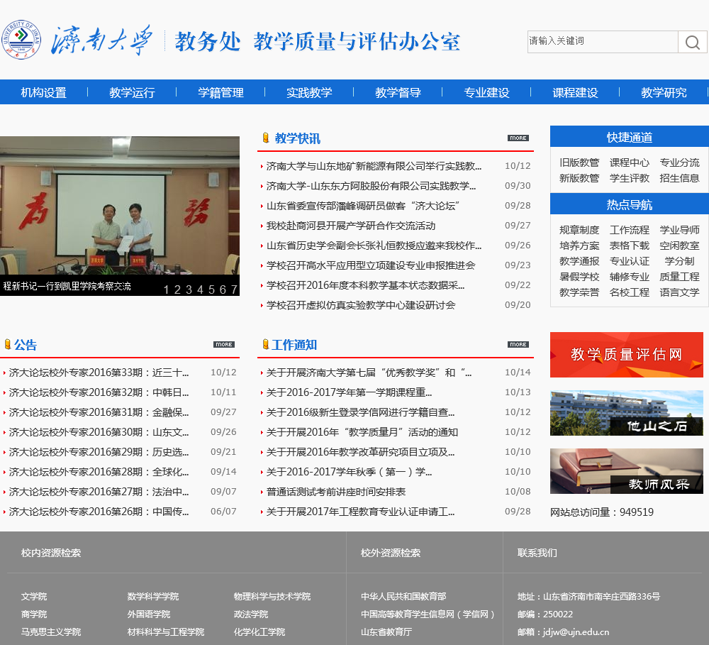
Task: Open 普通话测试考前讲座时间安排表 notice
Action: pyautogui.click(x=336, y=492)
